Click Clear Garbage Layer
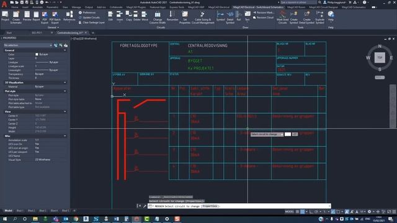 click(91, 22)
